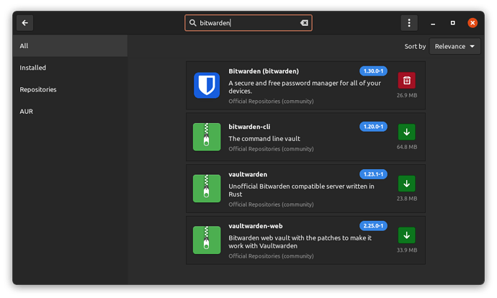
Task: Click the 64.8 MB size label
Action: tap(407, 147)
